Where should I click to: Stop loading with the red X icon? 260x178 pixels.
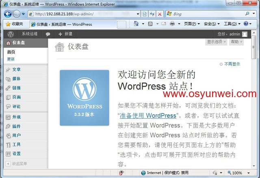pyautogui.click(x=160, y=14)
